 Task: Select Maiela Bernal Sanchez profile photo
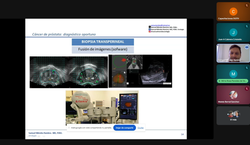pyautogui.click(x=233, y=95)
